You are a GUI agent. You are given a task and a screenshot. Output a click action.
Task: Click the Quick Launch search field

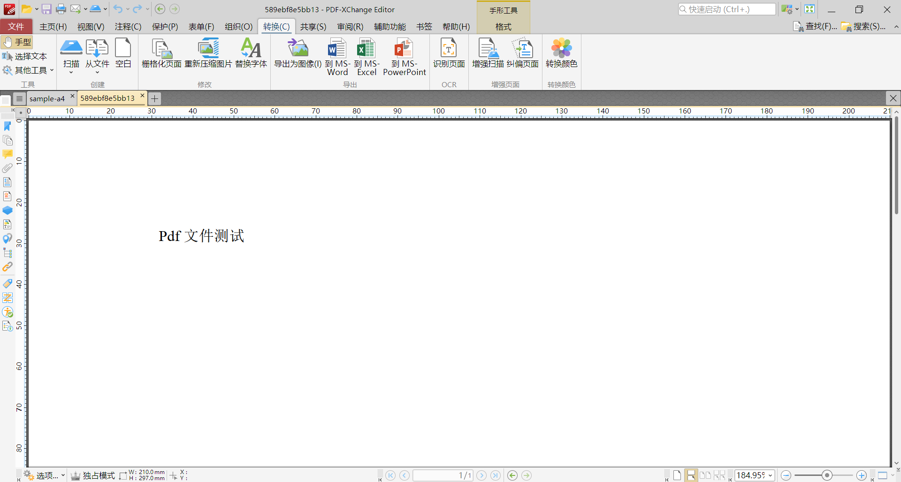click(x=726, y=9)
